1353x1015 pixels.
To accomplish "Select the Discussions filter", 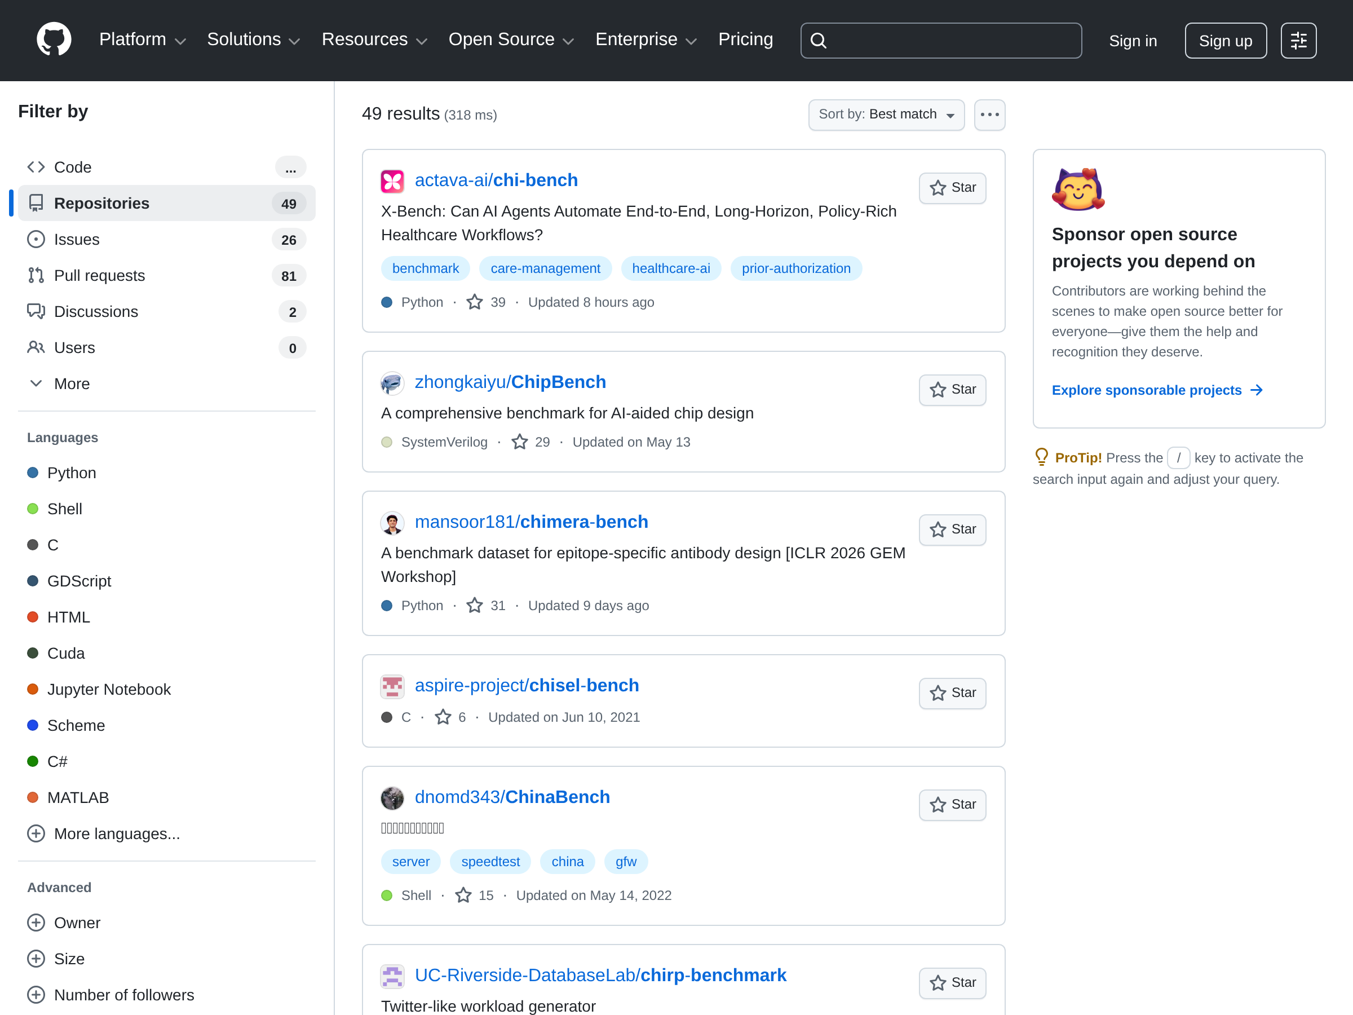I will [166, 311].
